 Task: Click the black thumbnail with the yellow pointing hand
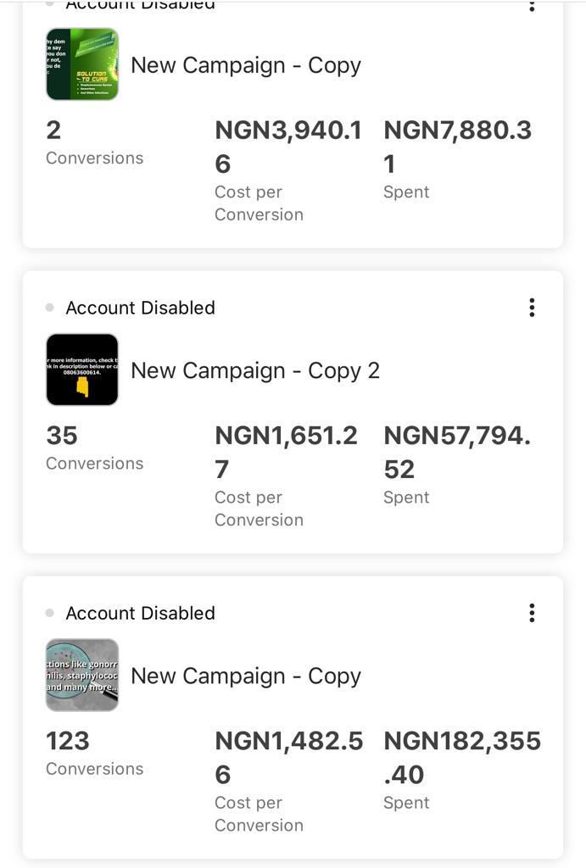click(82, 370)
